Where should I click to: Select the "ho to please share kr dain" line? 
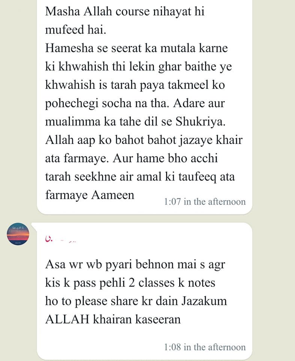tap(136, 301)
